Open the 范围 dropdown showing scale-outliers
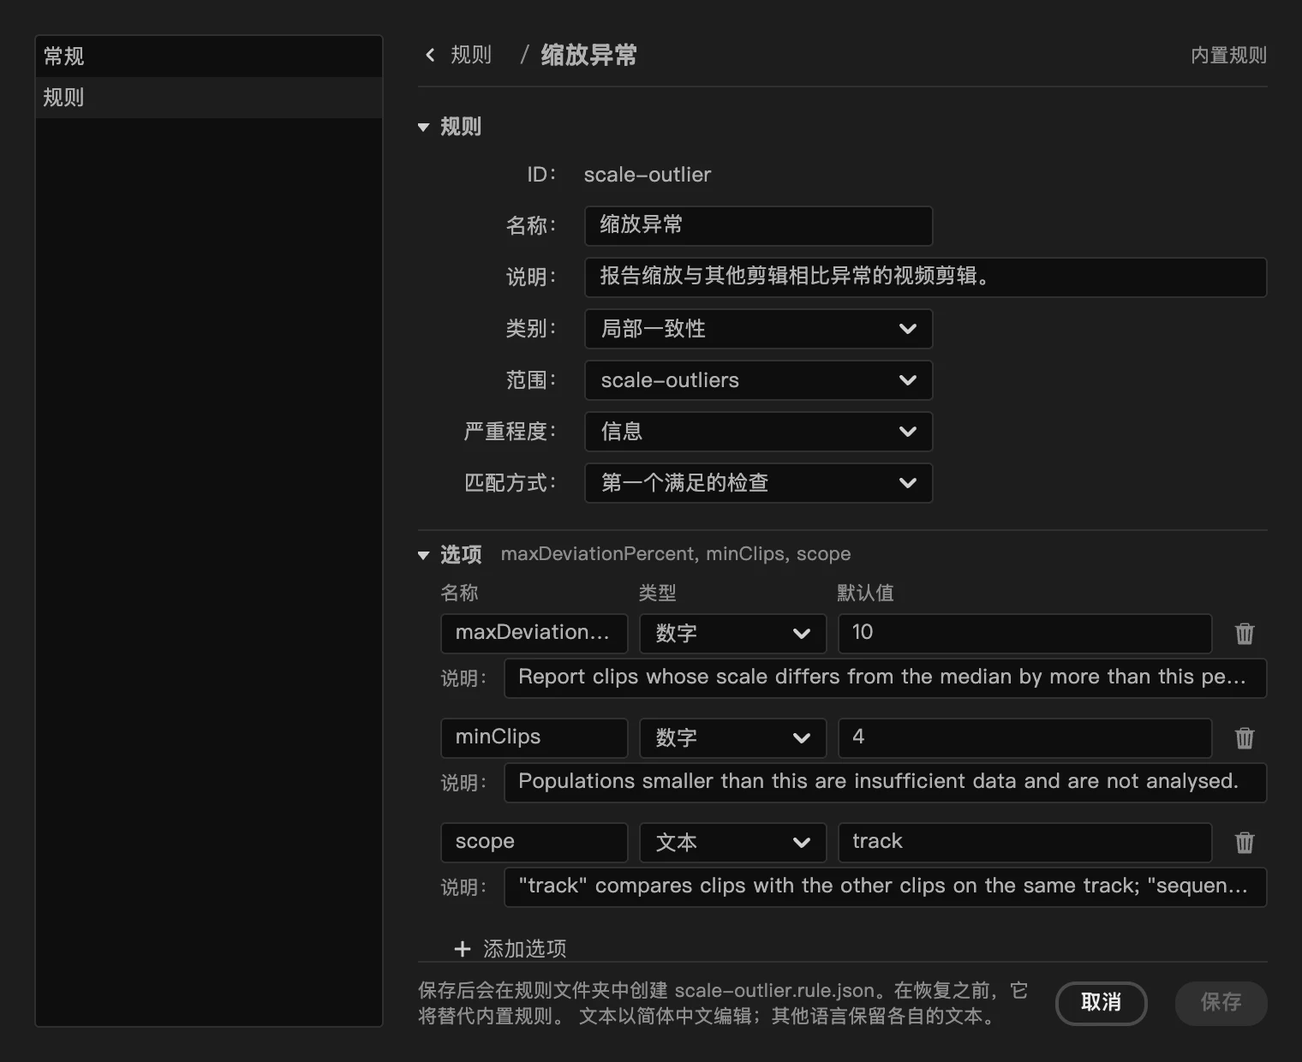This screenshot has width=1302, height=1062. coord(758,380)
